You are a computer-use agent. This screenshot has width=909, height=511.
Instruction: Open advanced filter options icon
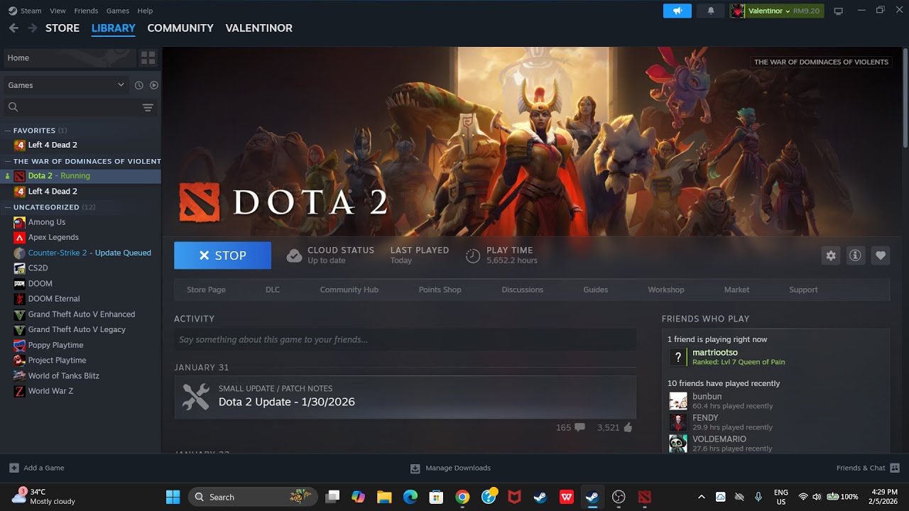coord(148,107)
